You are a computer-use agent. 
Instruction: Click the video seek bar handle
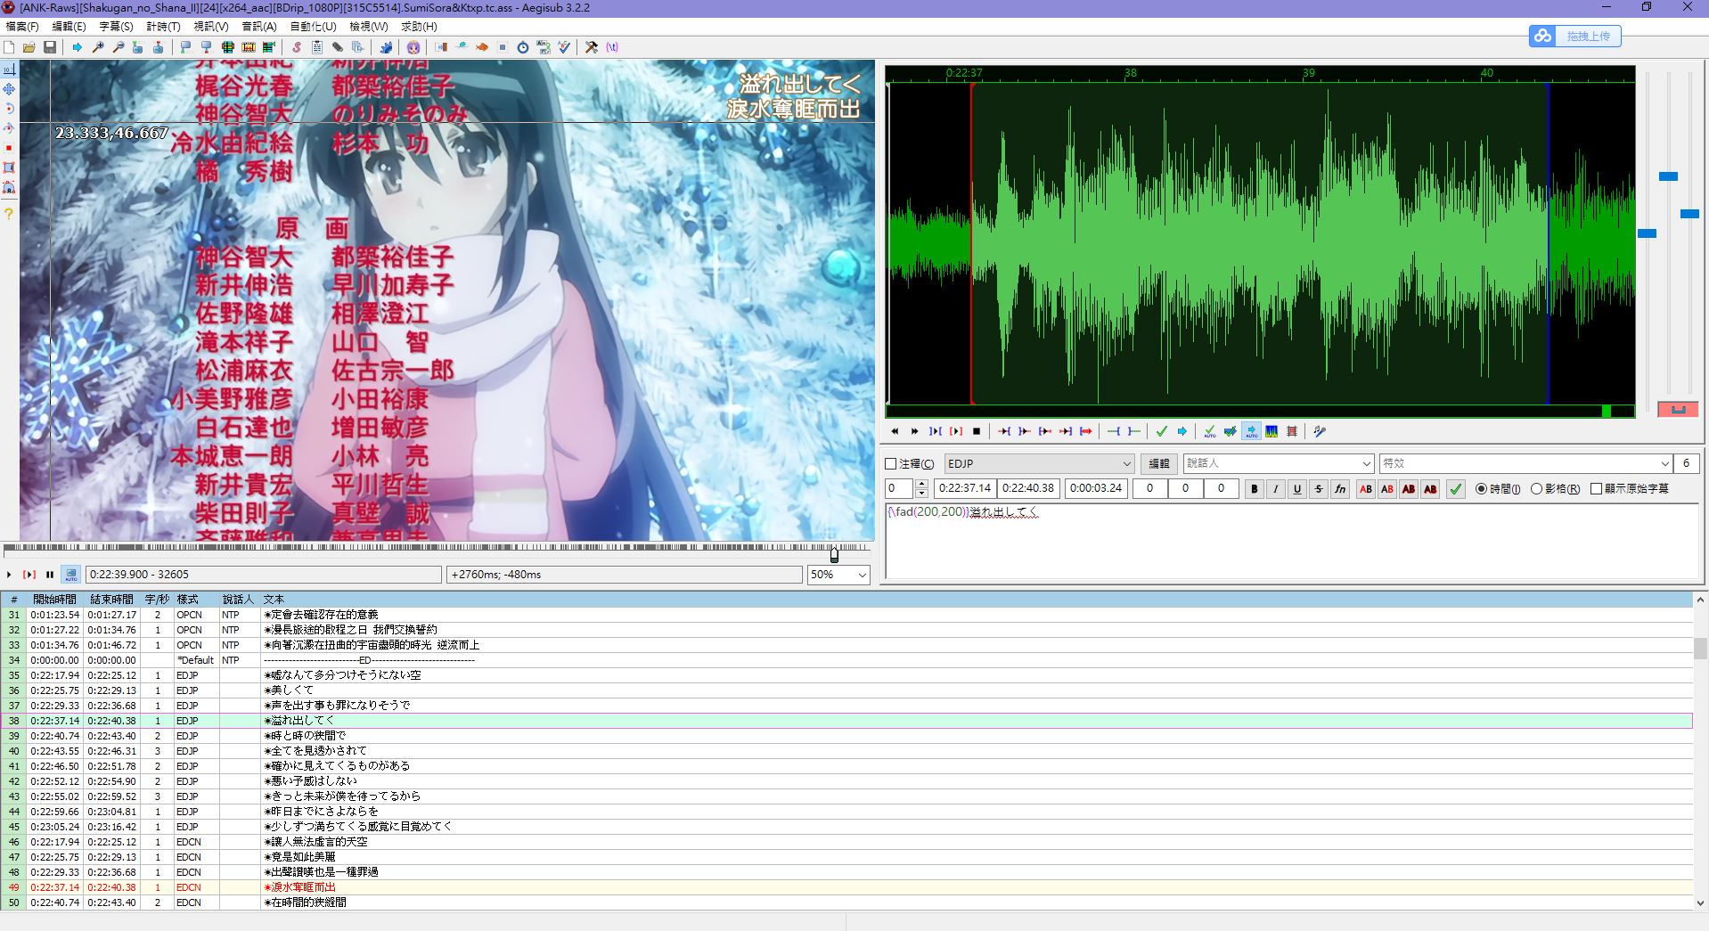(834, 554)
